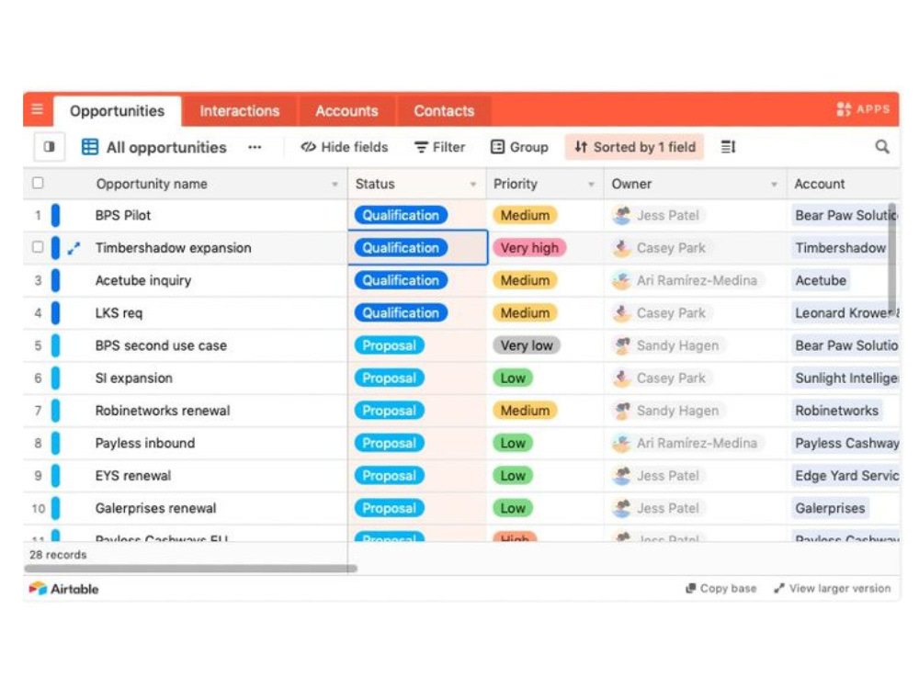Click the Copy base icon
Screen dimensions: 919x689
pyautogui.click(x=690, y=588)
